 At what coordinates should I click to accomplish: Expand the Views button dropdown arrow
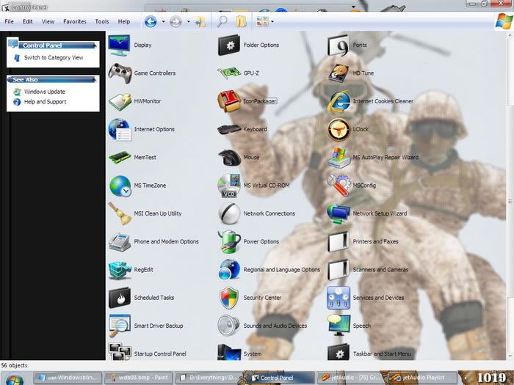coord(272,22)
